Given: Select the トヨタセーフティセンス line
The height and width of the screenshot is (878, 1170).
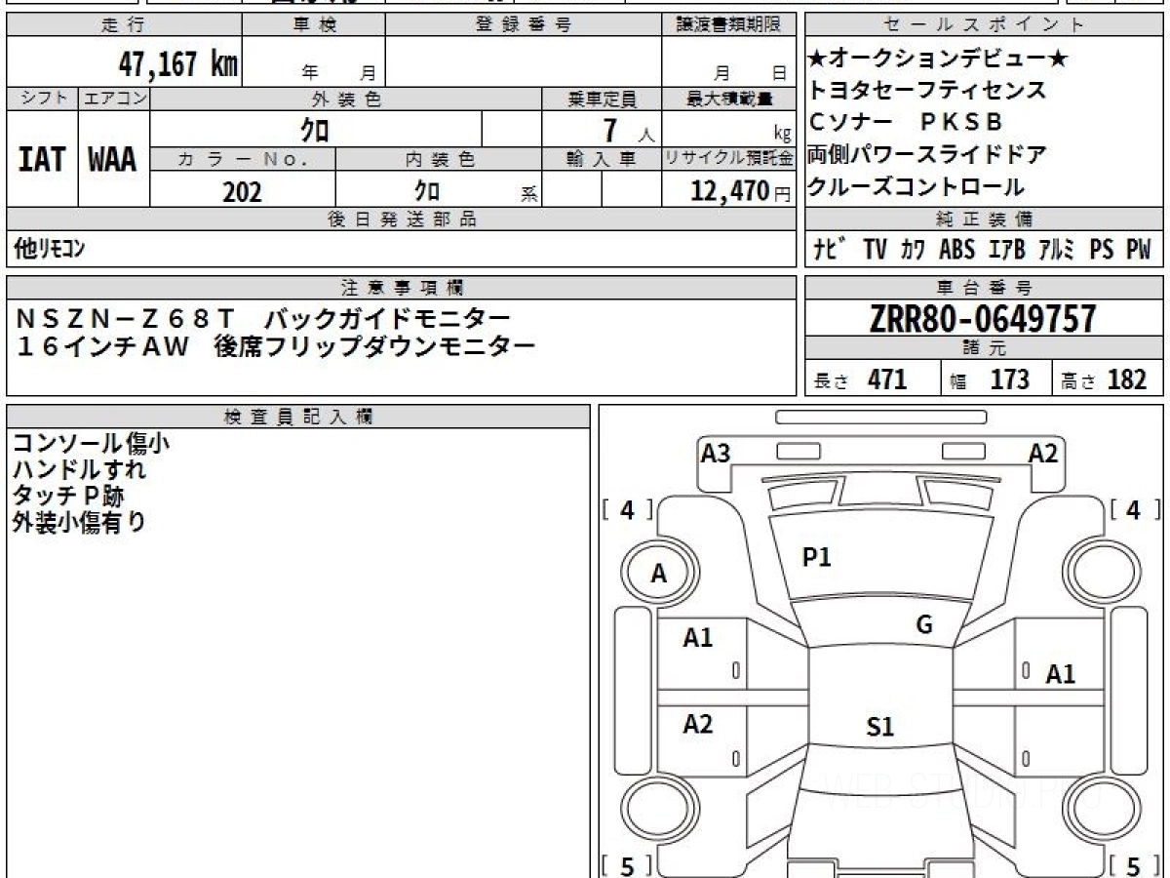Looking at the screenshot, I should pyautogui.click(x=927, y=91).
